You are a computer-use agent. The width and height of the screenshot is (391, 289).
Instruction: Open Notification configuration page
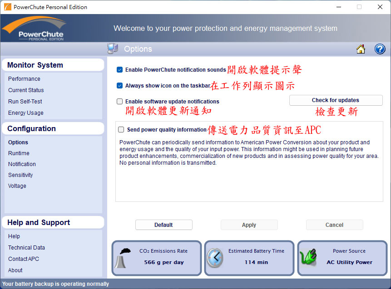(22, 164)
